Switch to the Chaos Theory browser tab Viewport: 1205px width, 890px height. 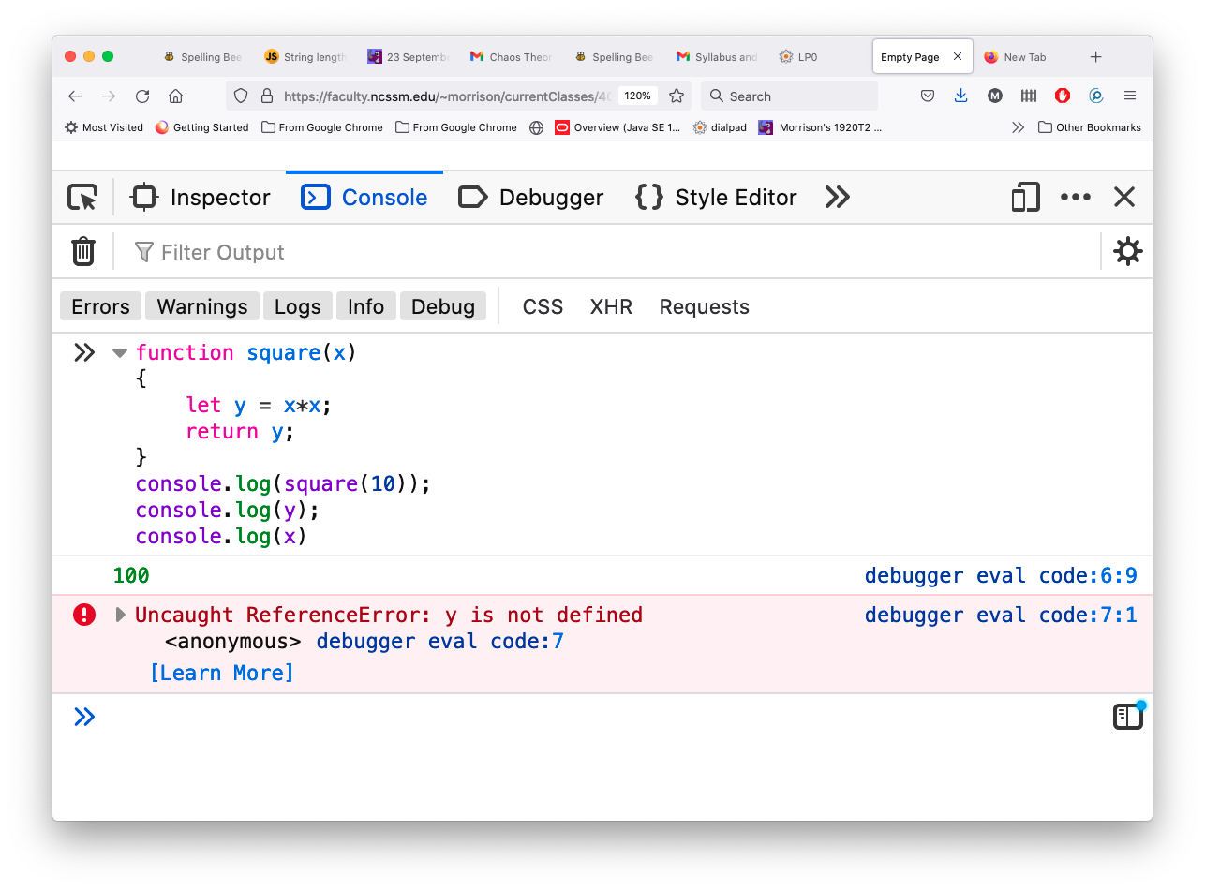tap(512, 57)
